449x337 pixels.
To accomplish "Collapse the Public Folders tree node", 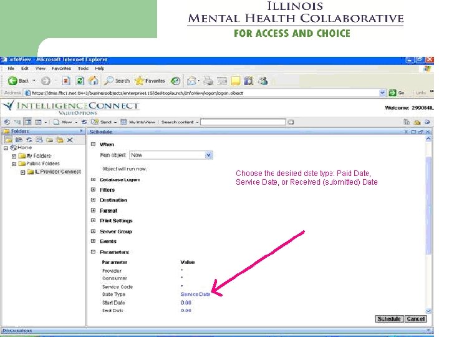I will coord(14,164).
